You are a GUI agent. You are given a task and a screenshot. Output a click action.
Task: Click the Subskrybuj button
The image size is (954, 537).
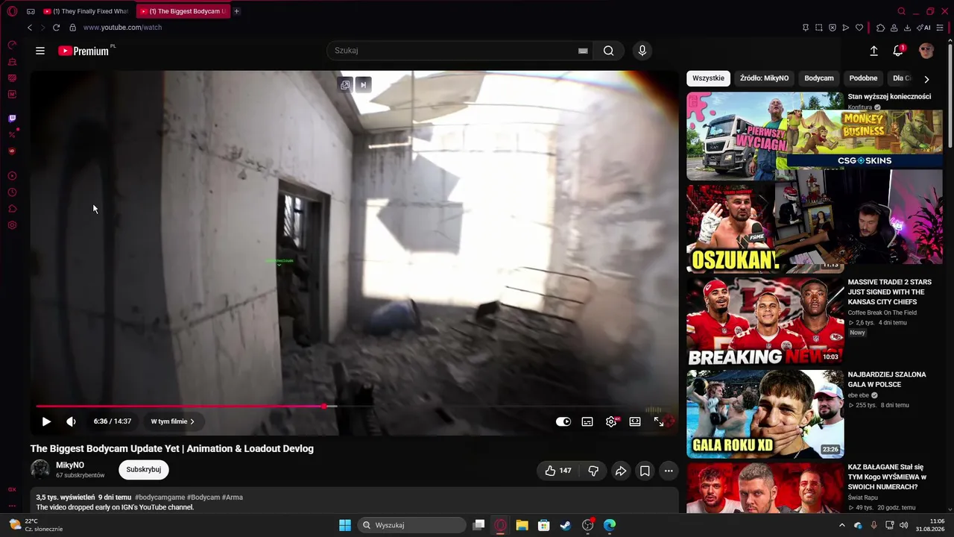pos(144,470)
